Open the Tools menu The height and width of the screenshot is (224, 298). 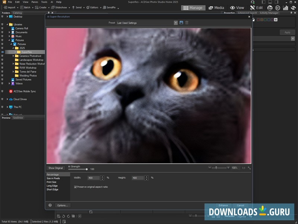tap(44, 2)
